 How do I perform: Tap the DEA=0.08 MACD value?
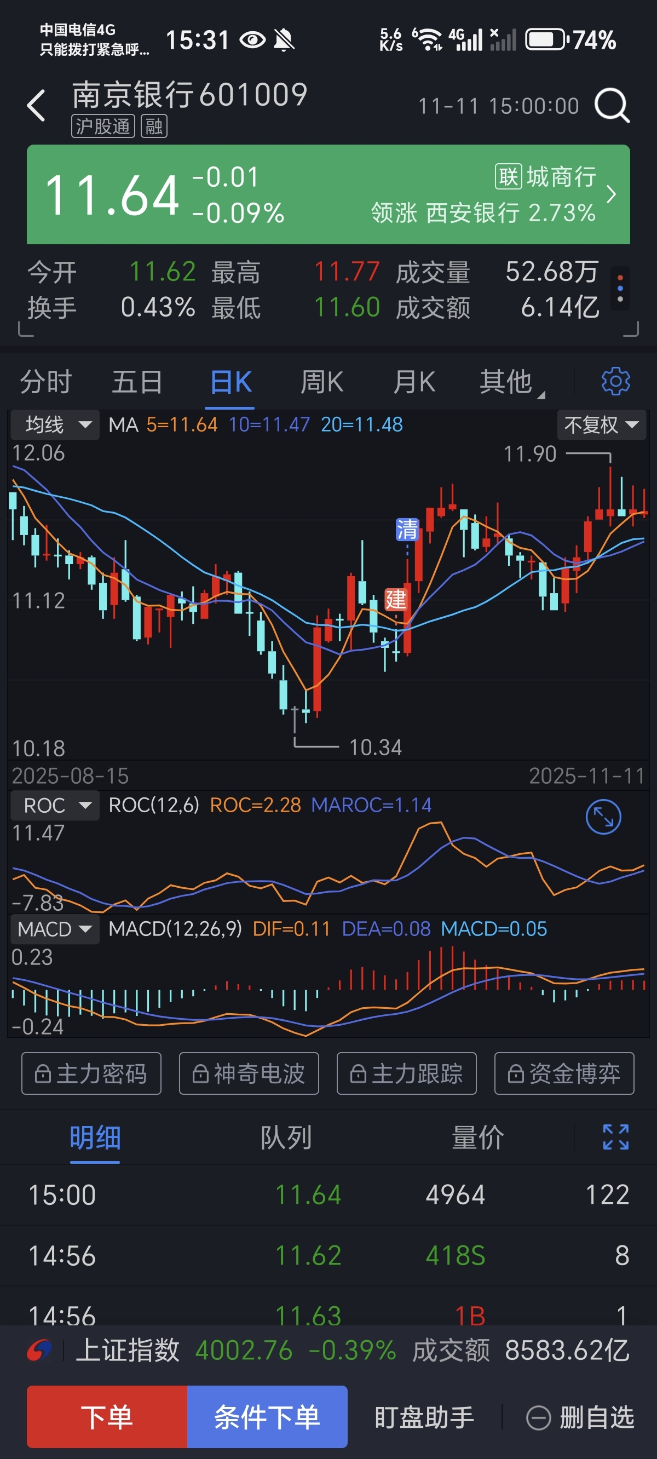click(x=387, y=929)
